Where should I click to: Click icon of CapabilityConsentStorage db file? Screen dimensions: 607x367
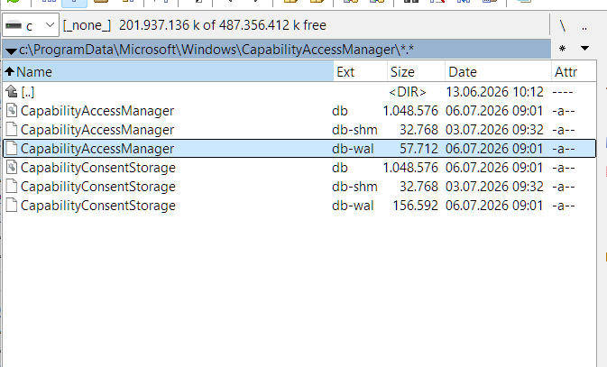12,168
